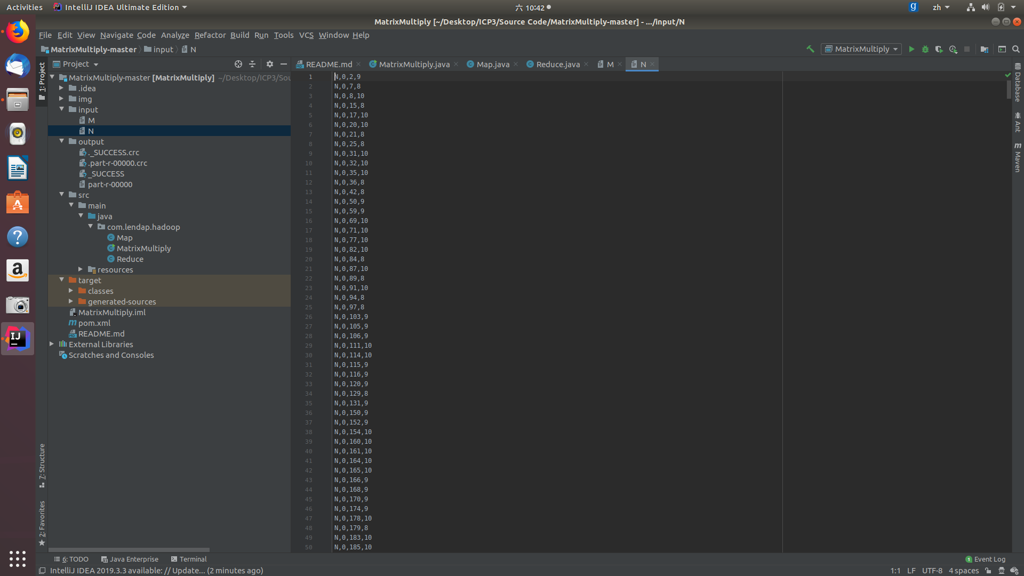Click the project tree horizontal scrollbar

click(x=129, y=549)
